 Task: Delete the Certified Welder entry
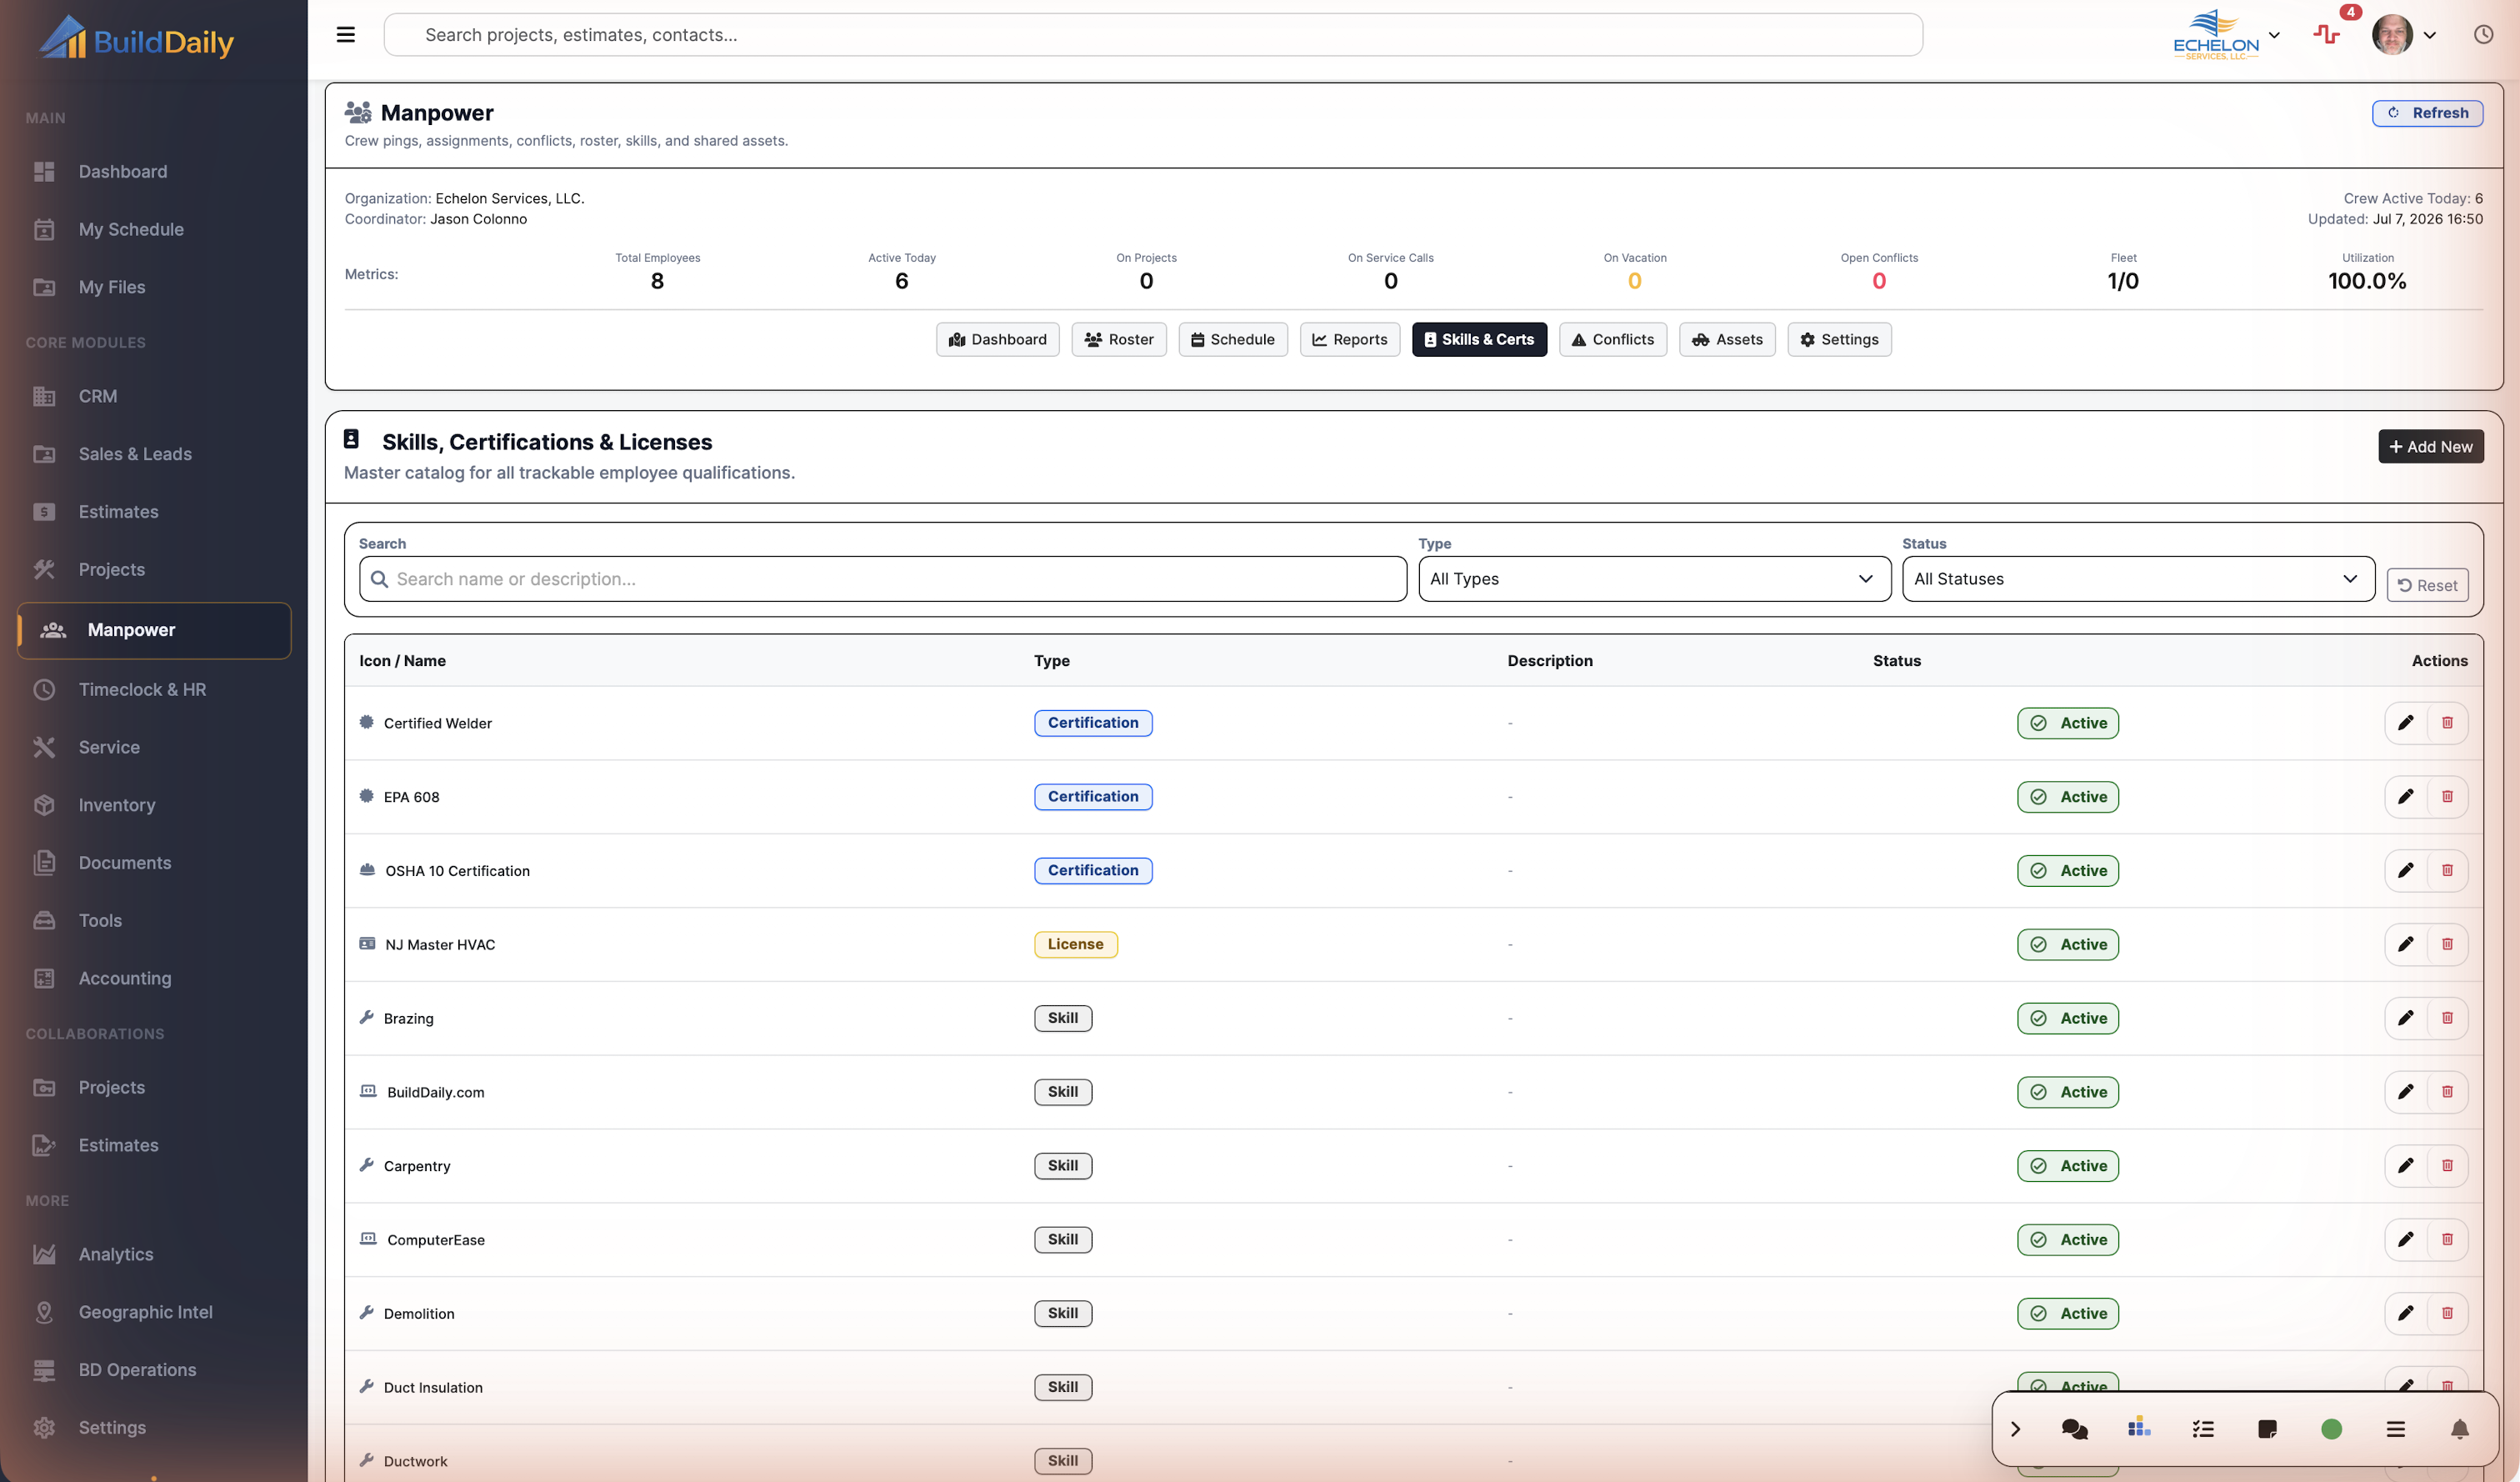[2447, 723]
